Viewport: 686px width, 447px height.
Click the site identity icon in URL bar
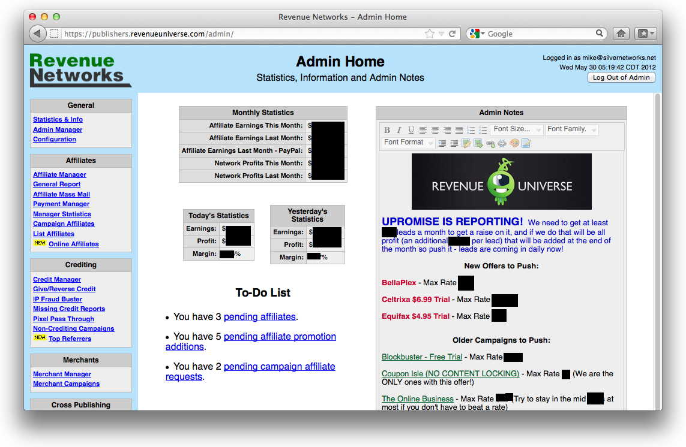(x=54, y=34)
